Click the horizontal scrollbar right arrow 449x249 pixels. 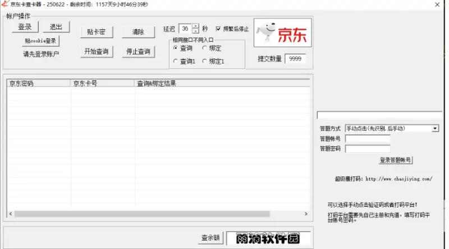tap(306, 214)
